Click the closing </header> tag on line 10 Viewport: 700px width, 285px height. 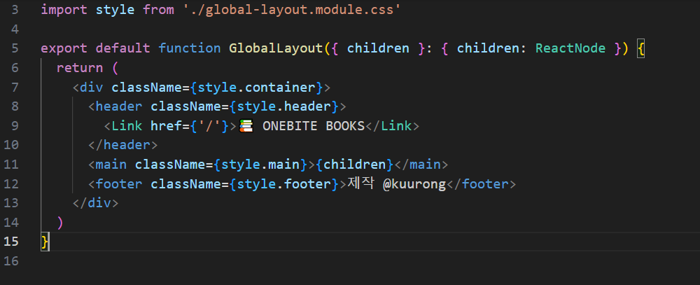[x=122, y=145]
